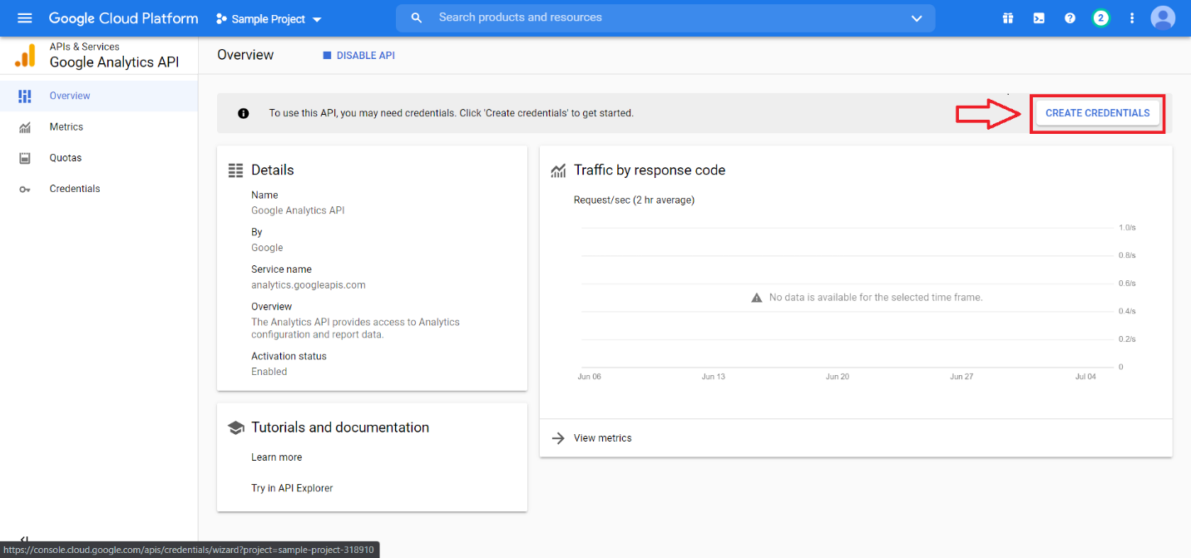Click the View metrics link

click(603, 438)
